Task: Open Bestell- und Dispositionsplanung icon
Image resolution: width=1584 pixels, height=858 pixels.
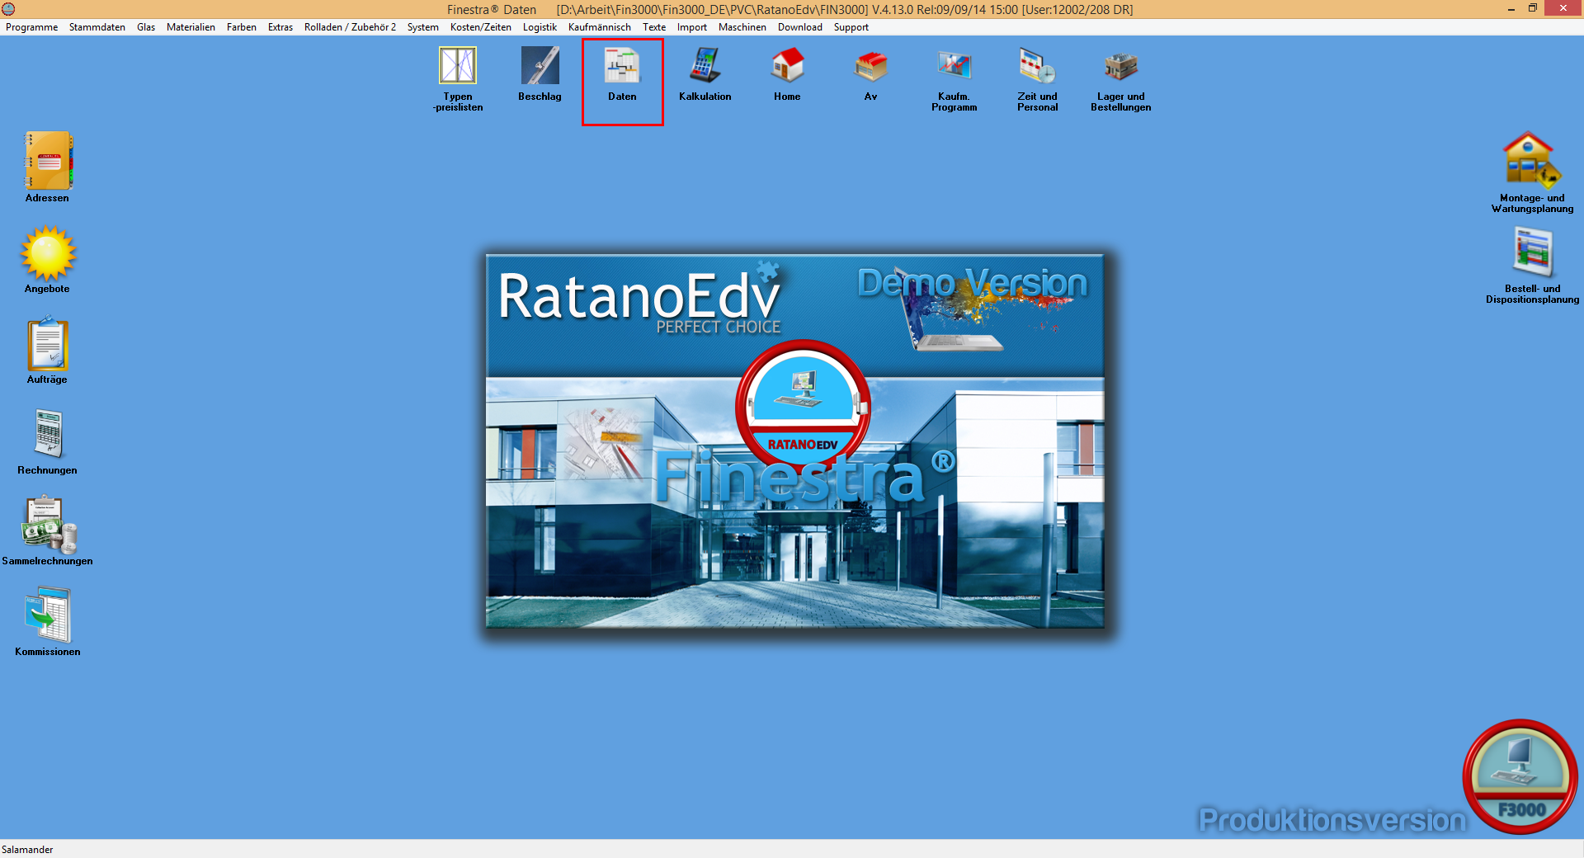Action: pos(1532,252)
